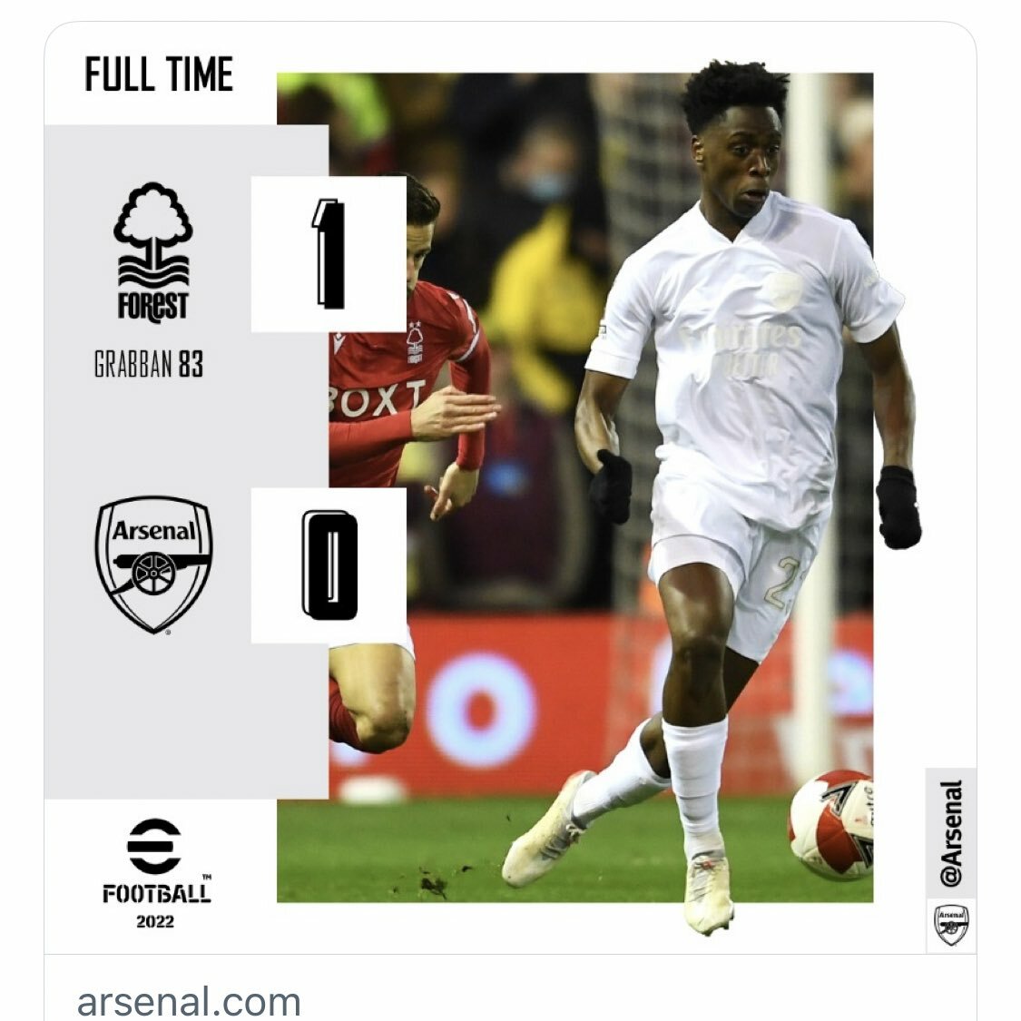
Task: Click the FULL TIME heading
Action: pos(159,74)
